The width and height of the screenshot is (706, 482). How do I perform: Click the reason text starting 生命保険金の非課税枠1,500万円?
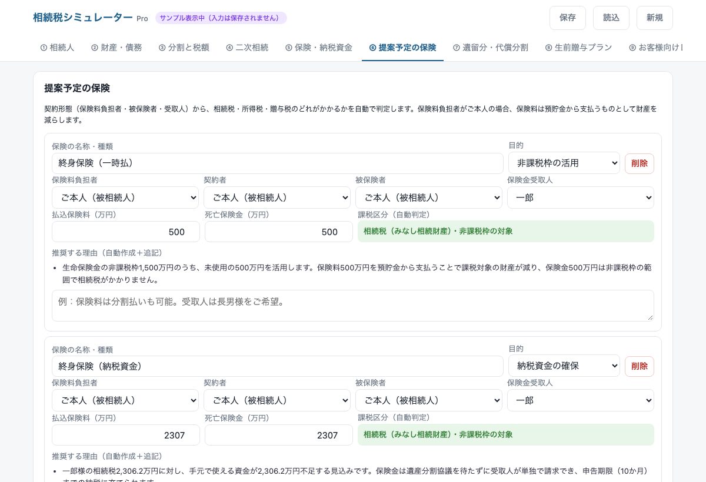pyautogui.click(x=357, y=273)
